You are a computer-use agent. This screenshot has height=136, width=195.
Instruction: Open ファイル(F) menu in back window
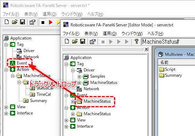tap(11, 14)
